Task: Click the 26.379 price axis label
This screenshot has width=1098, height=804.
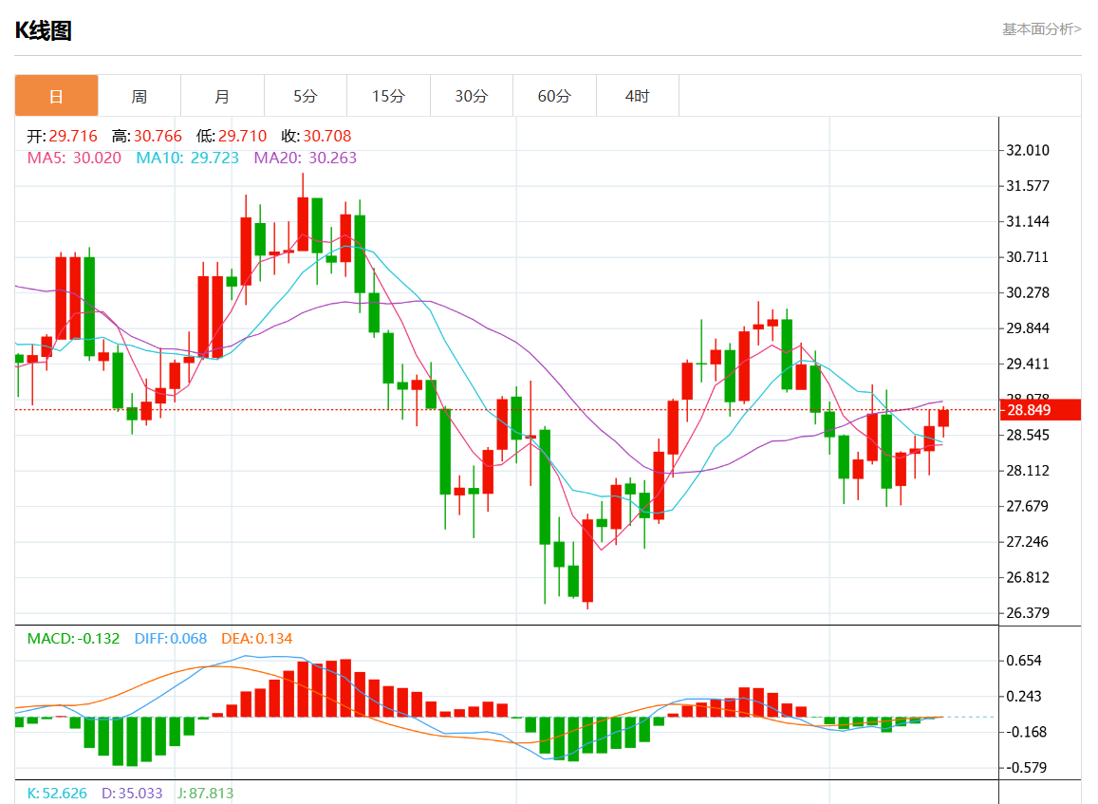Action: click(1027, 613)
